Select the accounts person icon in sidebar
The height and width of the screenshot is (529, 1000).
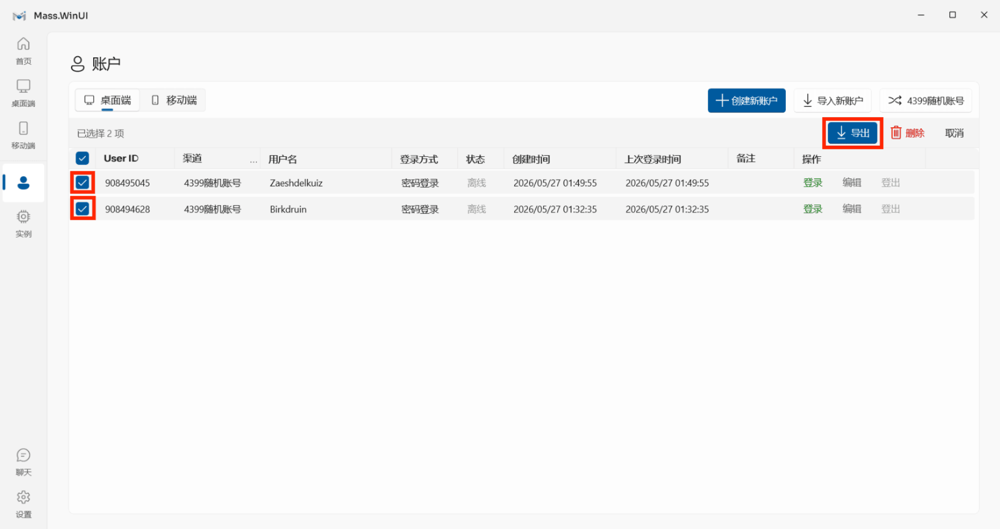[x=23, y=183]
